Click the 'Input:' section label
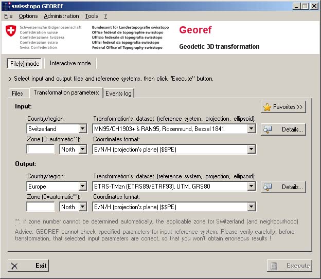This screenshot has height=279, width=321. pos(23,106)
